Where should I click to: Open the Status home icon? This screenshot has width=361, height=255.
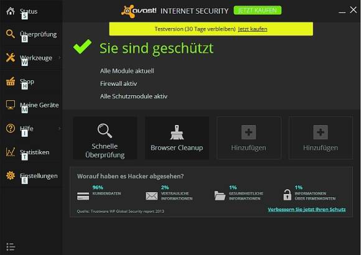[x=11, y=11]
